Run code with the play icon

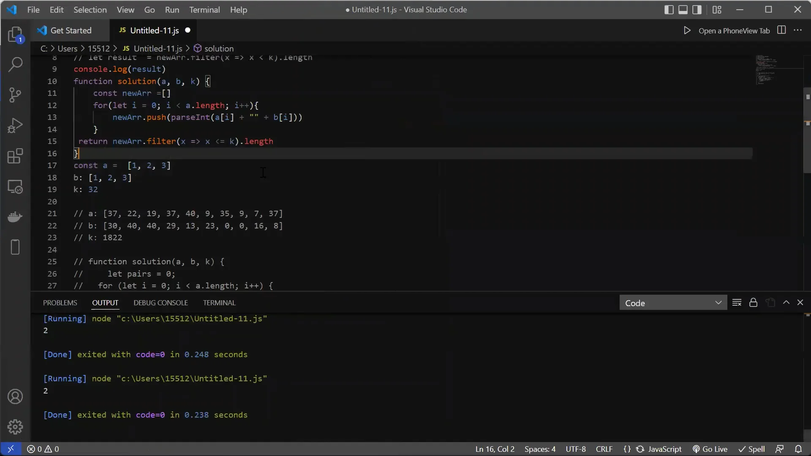coord(687,30)
